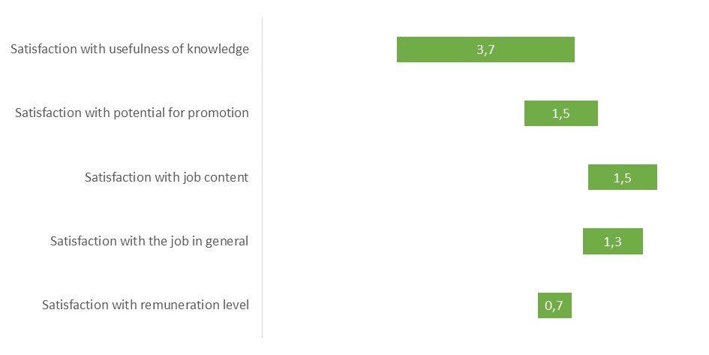
Task: Click 'Satisfaction with usefulness of knowledge' label
Action: pyautogui.click(x=130, y=49)
